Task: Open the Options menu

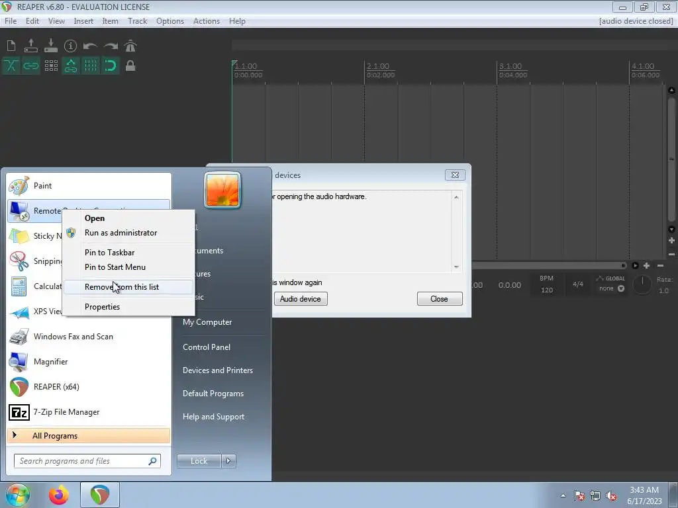Action: click(x=170, y=21)
